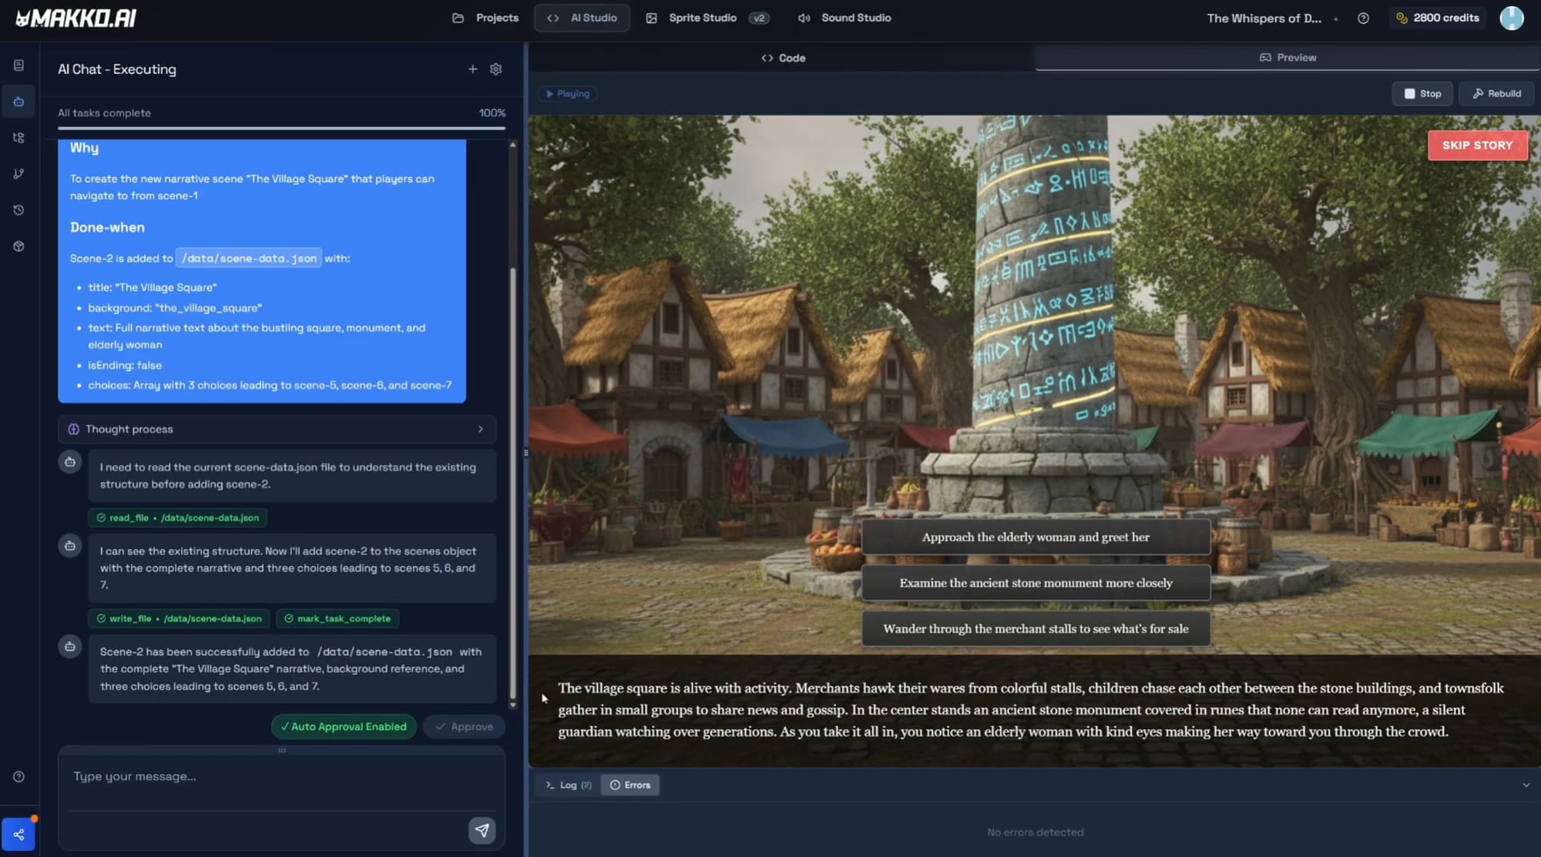1541x857 pixels.
Task: Expand the Thought process section
Action: pos(277,430)
